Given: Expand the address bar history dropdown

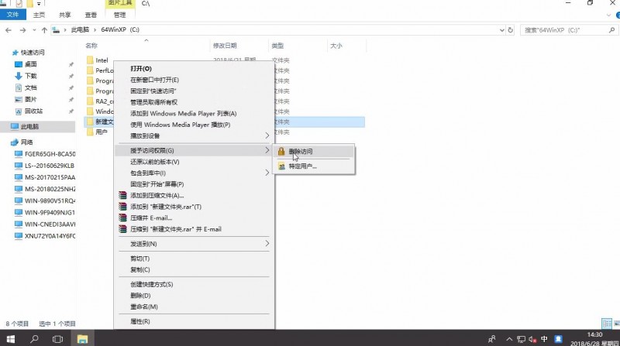Looking at the screenshot, I should (501, 30).
